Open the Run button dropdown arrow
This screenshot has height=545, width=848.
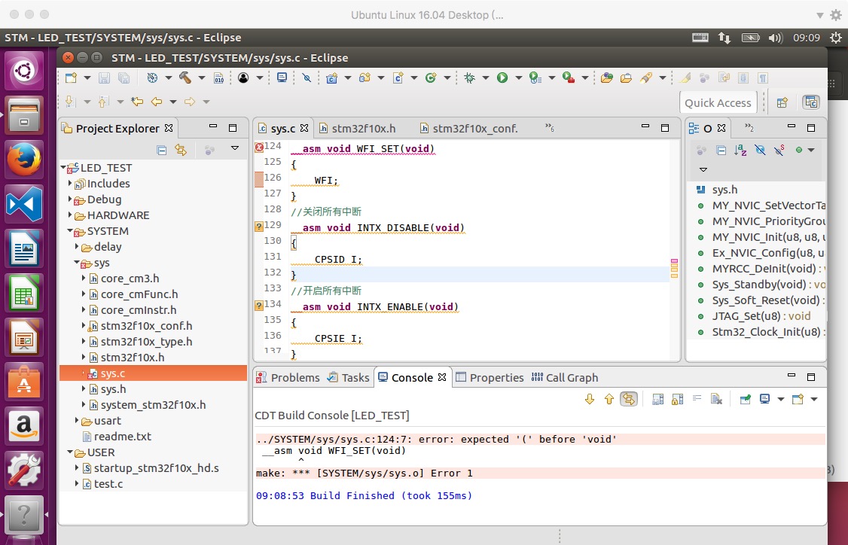(518, 78)
